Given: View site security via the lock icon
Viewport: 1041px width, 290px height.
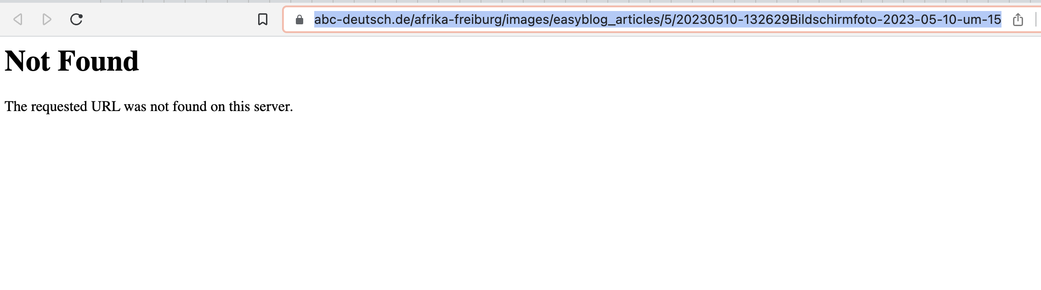Looking at the screenshot, I should [x=300, y=20].
